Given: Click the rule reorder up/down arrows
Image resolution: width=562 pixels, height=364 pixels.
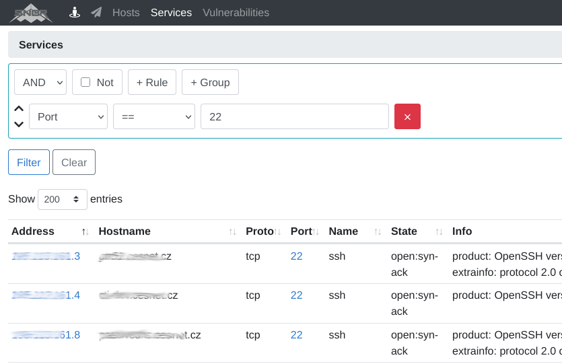Looking at the screenshot, I should [19, 116].
